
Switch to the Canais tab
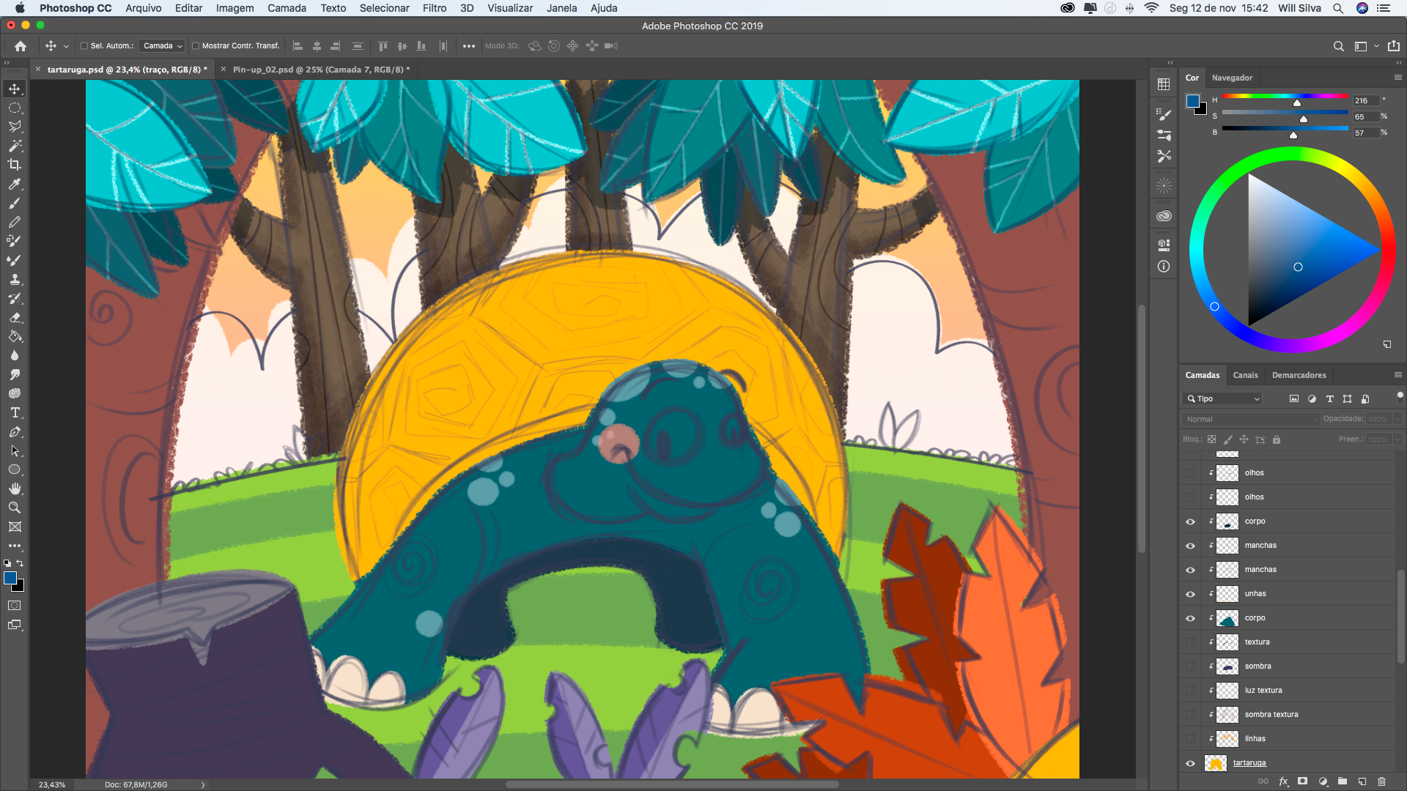(1245, 375)
